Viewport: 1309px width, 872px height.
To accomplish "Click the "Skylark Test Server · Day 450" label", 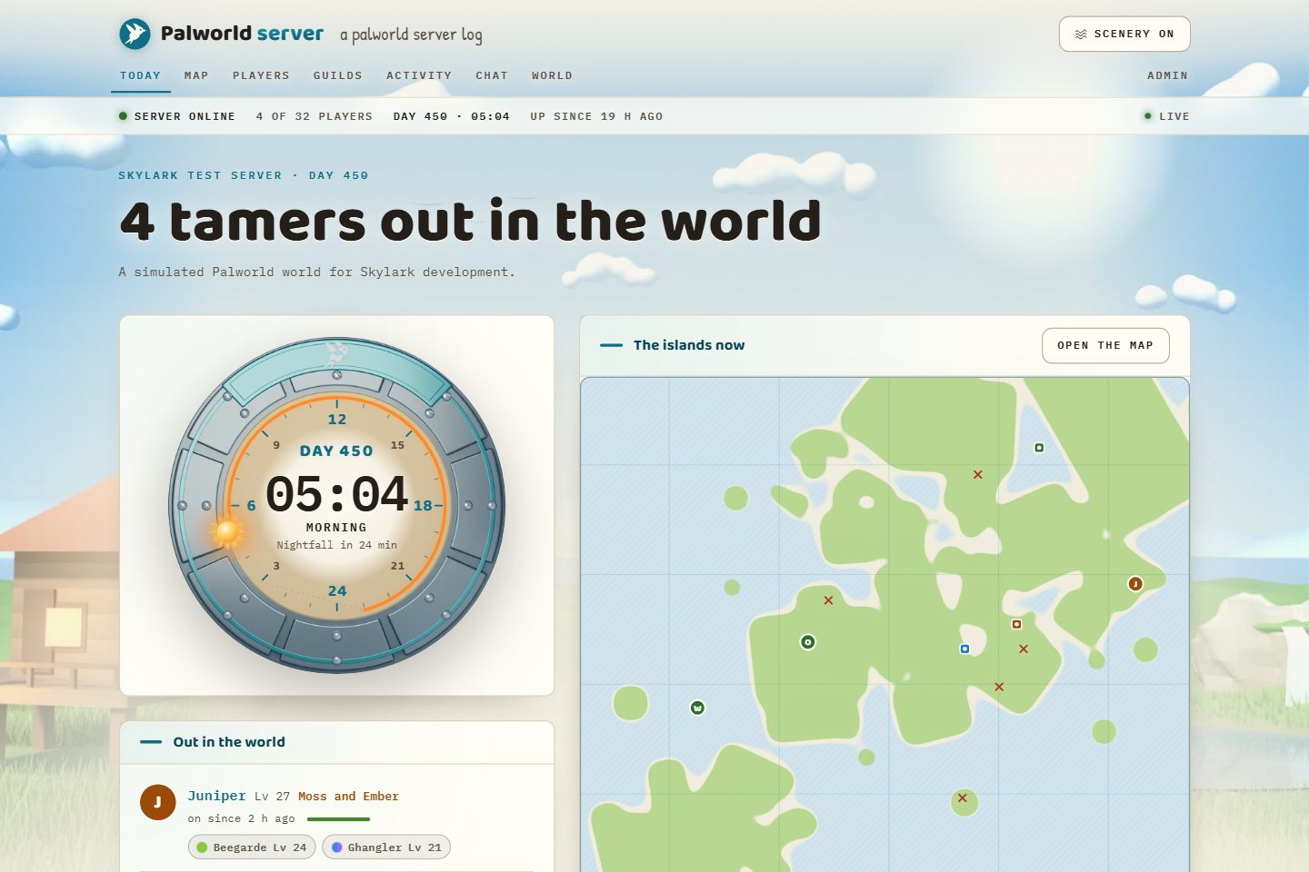I will coord(243,175).
